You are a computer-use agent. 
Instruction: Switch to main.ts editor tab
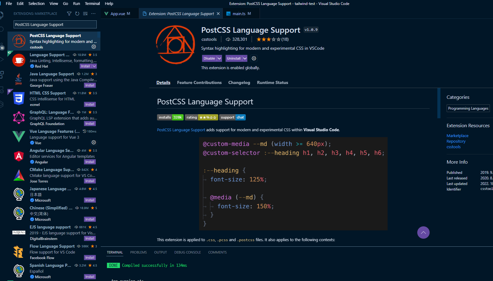[x=241, y=14]
